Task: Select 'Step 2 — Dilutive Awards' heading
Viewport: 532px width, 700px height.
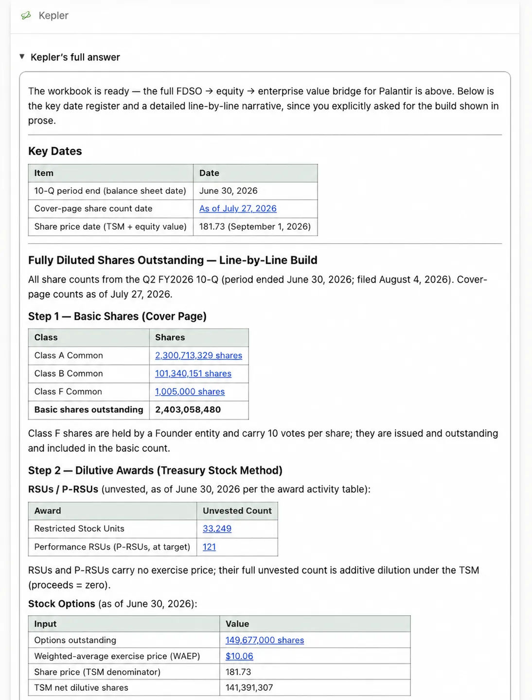Action: [x=155, y=470]
